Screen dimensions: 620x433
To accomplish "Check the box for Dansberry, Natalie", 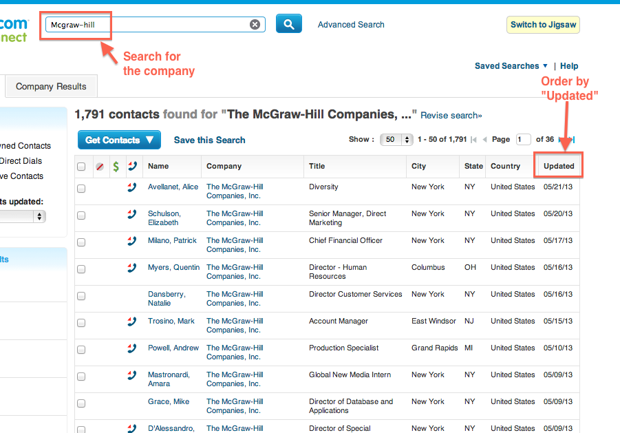I will (x=81, y=296).
